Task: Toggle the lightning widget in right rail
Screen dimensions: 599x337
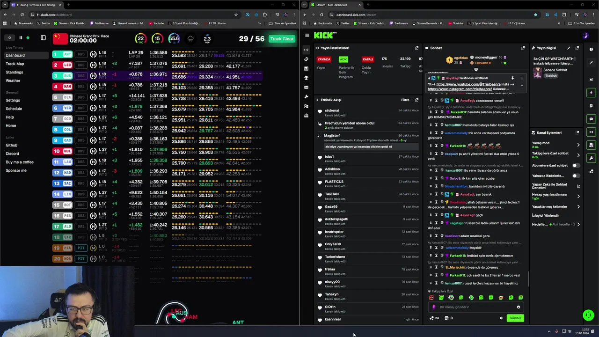Action: tap(592, 93)
